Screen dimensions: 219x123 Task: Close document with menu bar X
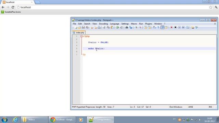[x=215, y=24]
